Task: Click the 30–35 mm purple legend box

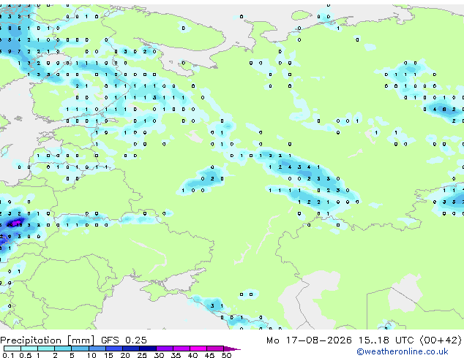Action: click(x=165, y=349)
